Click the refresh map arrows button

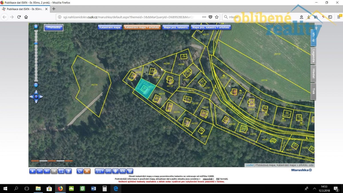(80, 171)
